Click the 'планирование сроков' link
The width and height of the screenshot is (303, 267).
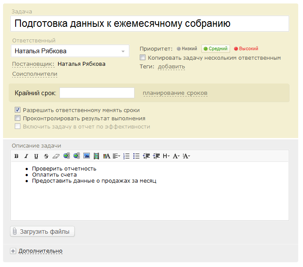pyautogui.click(x=175, y=93)
